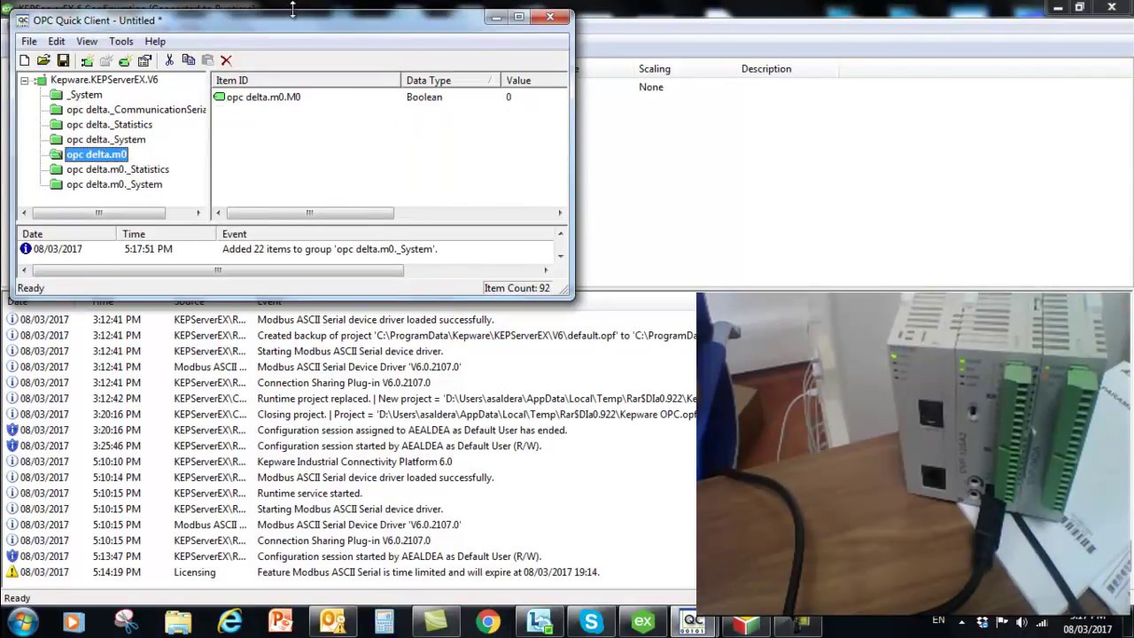Open the Tools menu
The height and width of the screenshot is (638, 1134).
click(x=121, y=42)
